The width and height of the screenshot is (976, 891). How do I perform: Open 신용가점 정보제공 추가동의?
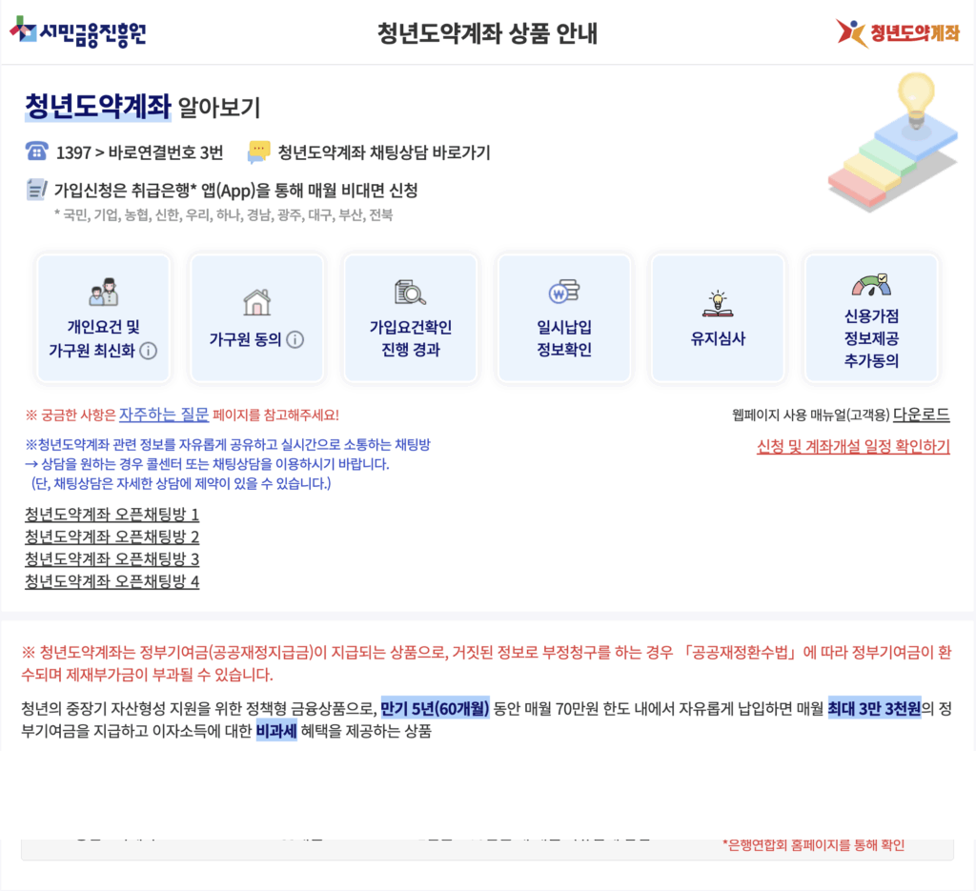[870, 317]
